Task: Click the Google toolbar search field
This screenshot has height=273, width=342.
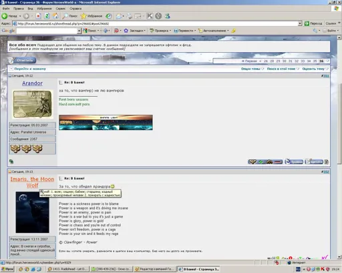Action: 47,31
